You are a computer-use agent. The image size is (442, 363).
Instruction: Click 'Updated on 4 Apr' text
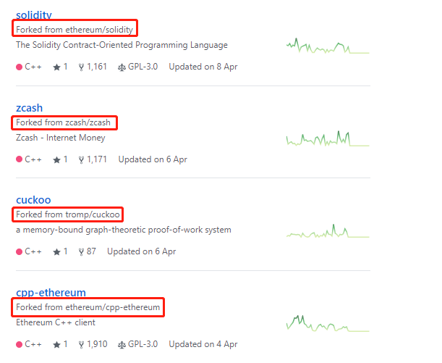pyautogui.click(x=203, y=344)
